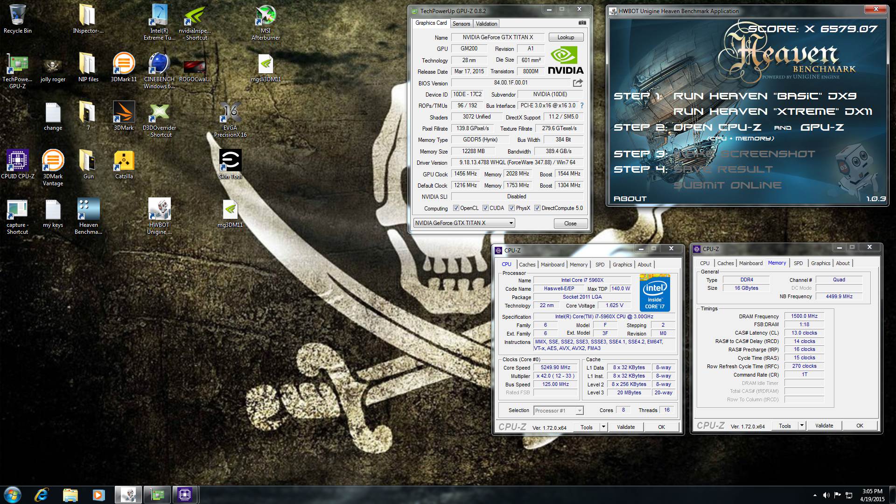Open the Gun folder icon

[x=88, y=164]
